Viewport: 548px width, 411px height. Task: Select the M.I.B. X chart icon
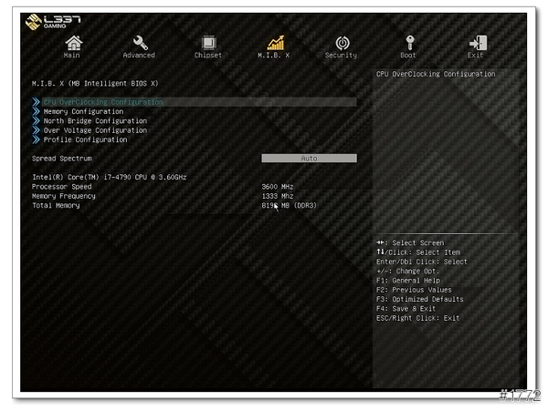pyautogui.click(x=276, y=43)
